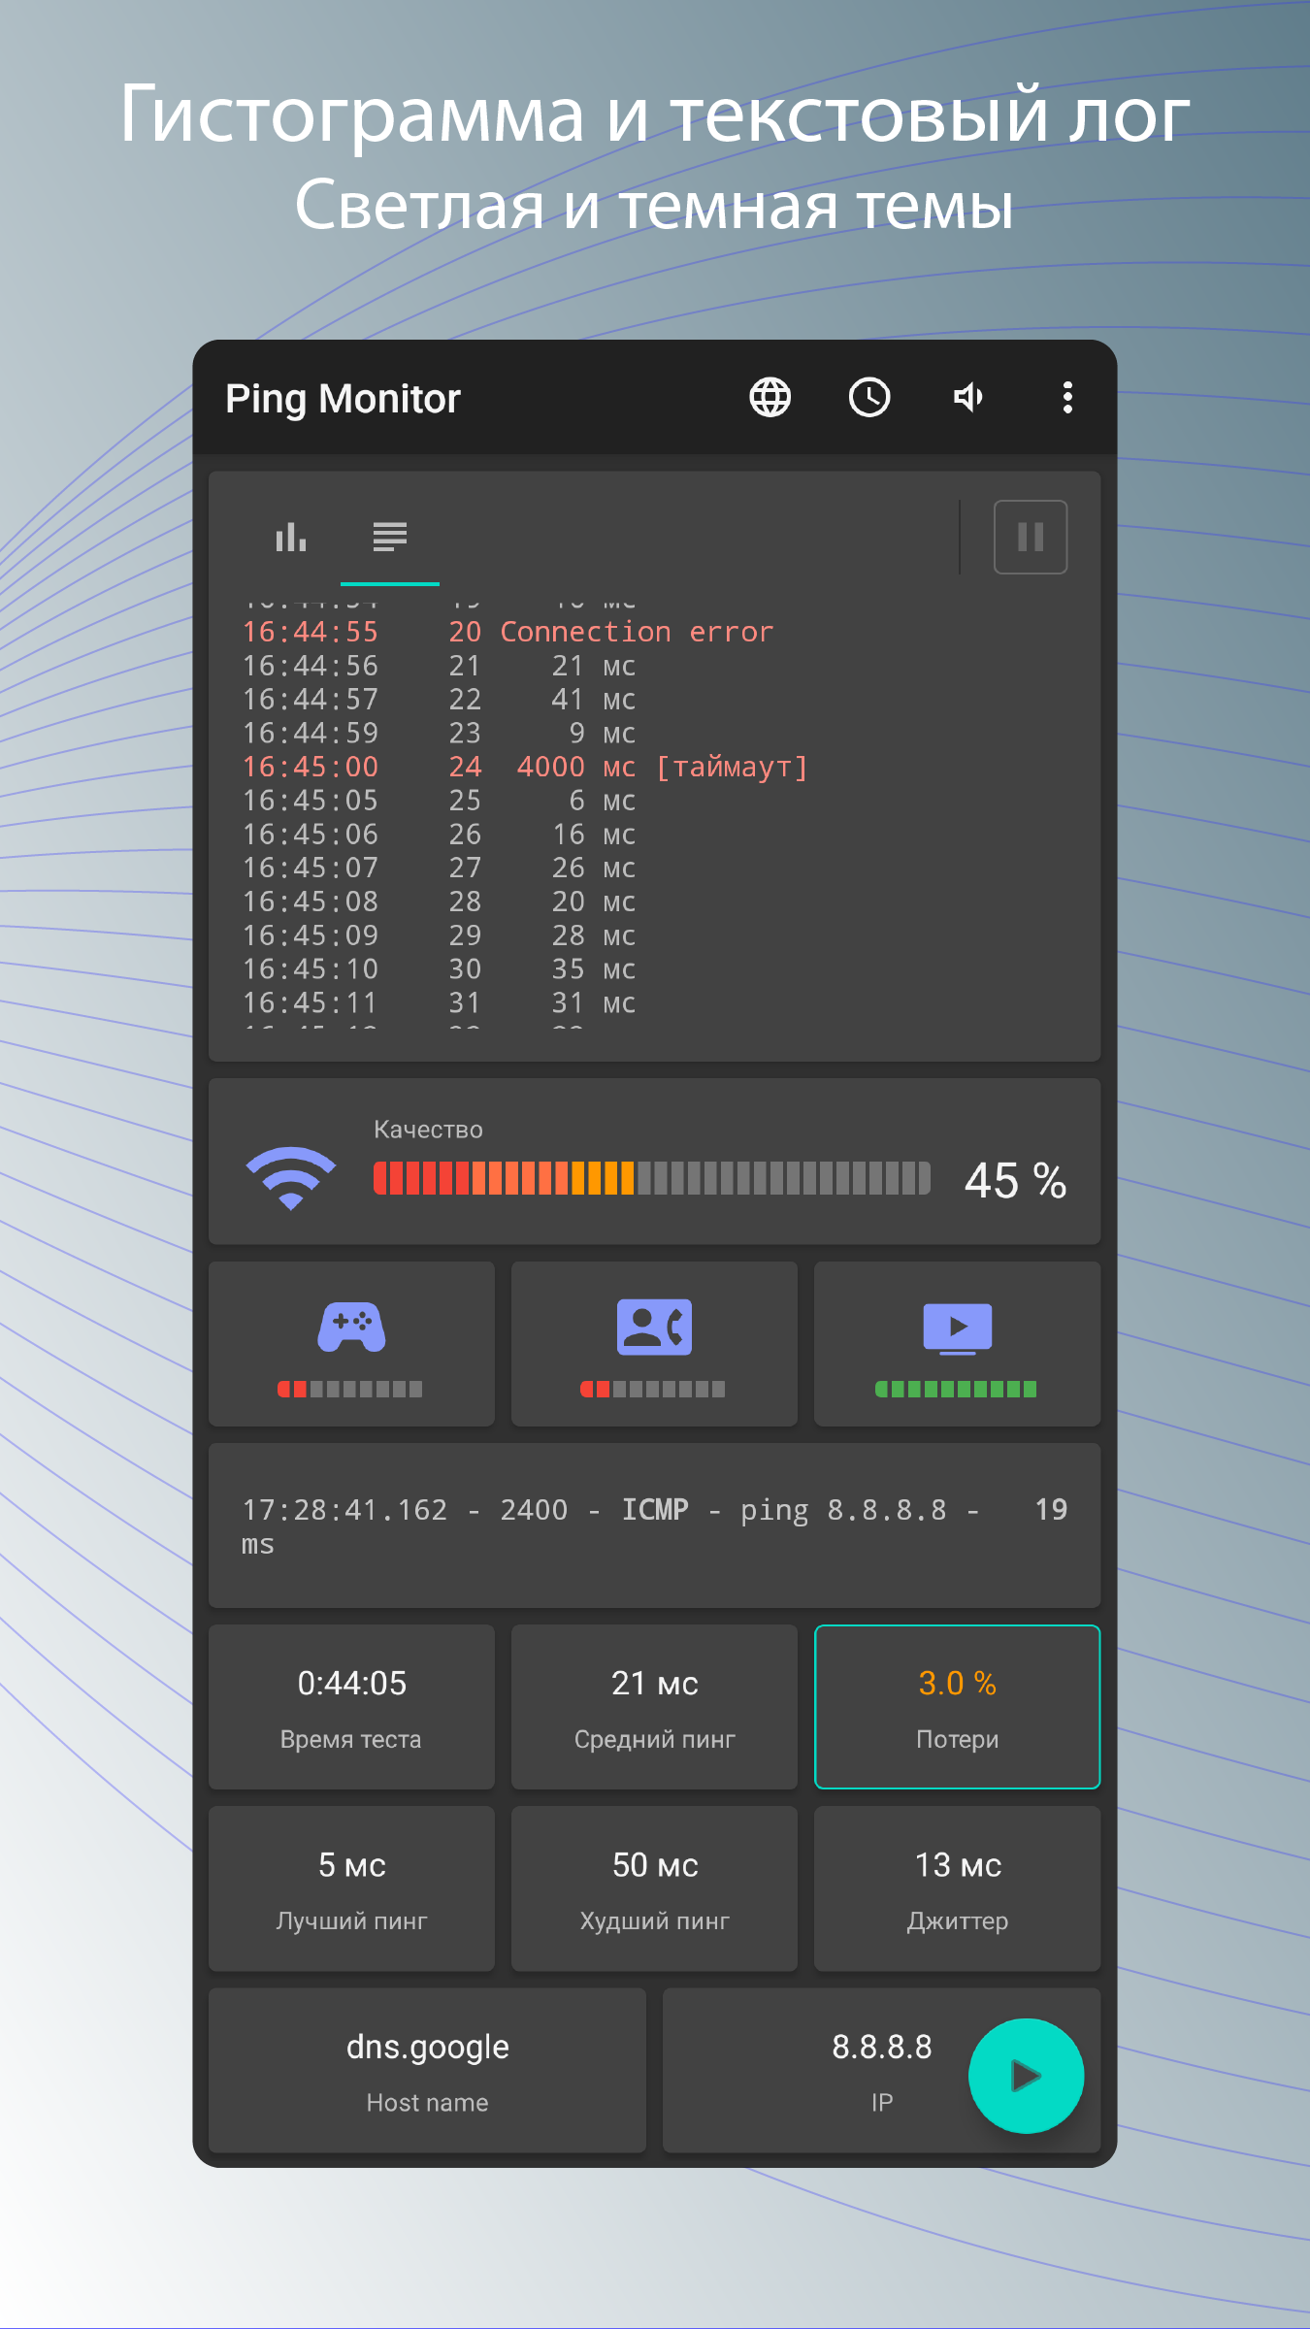Switch to the text log tab

pyautogui.click(x=390, y=537)
